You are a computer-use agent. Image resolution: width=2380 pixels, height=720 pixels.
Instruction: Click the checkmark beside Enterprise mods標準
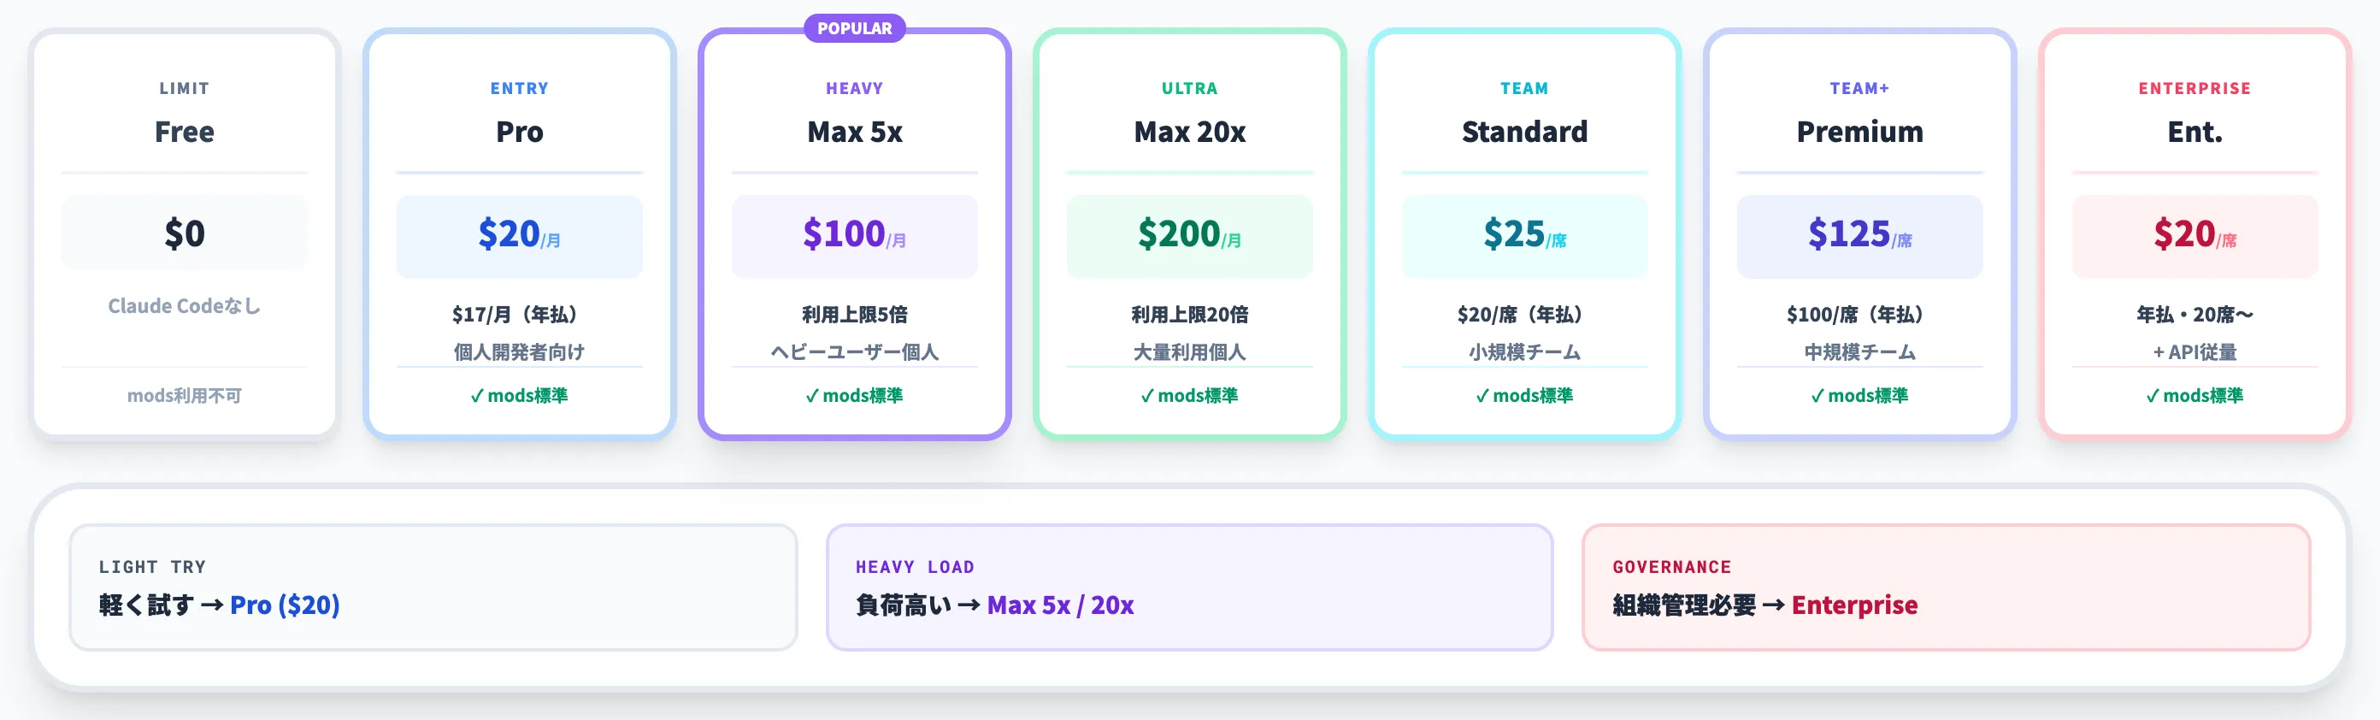click(x=2152, y=396)
